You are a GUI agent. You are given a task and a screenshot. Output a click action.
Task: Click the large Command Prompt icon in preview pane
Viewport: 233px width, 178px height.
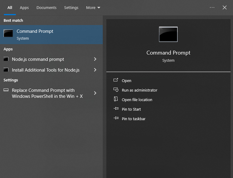click(168, 34)
